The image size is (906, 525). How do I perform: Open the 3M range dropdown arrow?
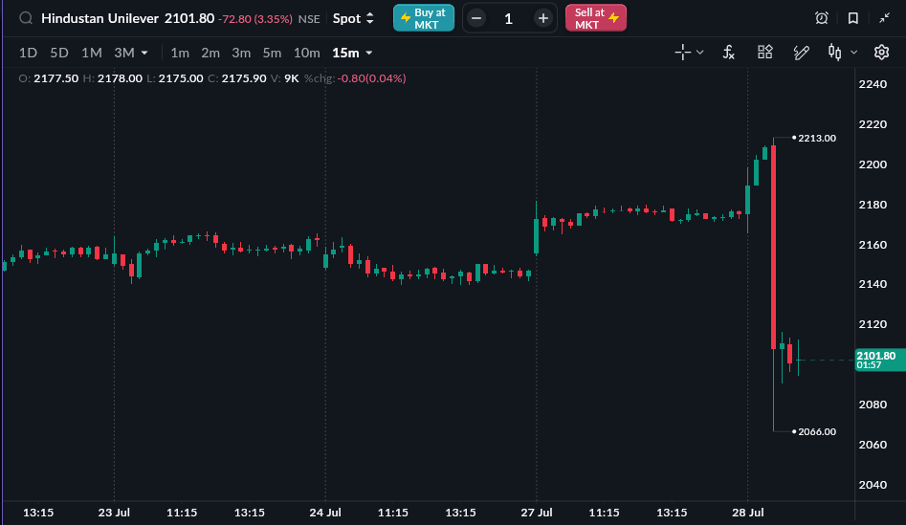point(144,54)
